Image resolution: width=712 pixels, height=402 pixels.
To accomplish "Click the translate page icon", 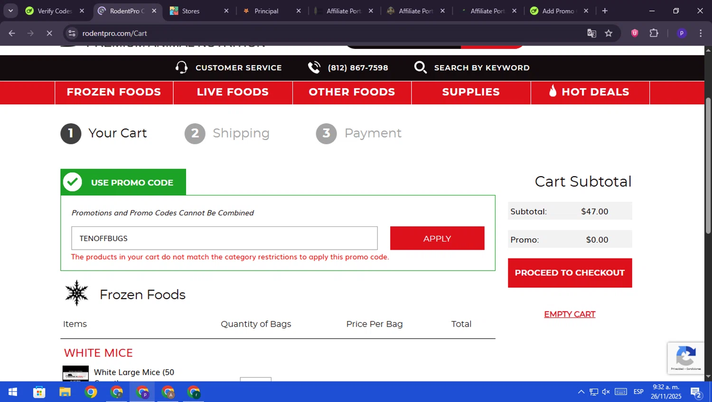I will (x=591, y=33).
